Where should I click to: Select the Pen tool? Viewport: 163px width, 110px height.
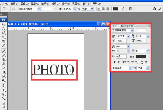click(x=4, y=85)
